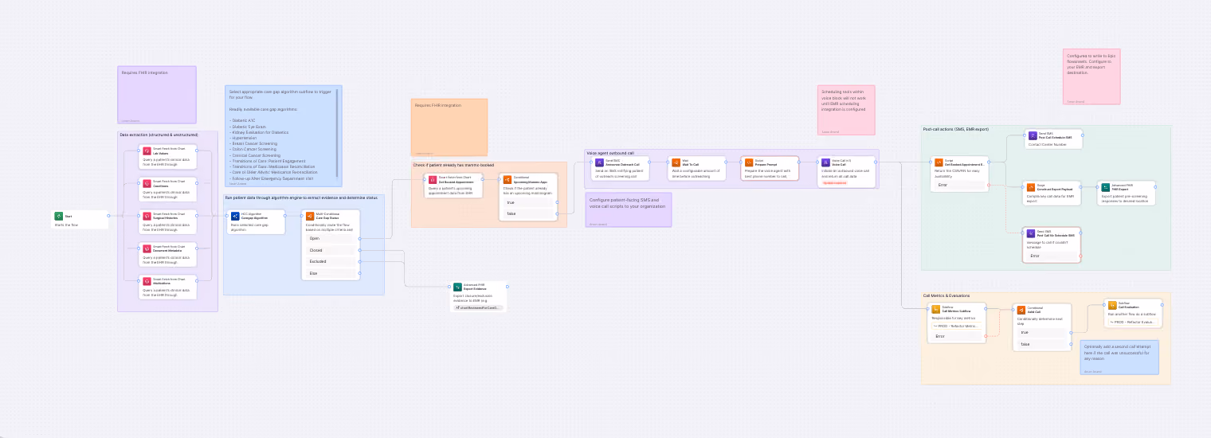Viewport: 1211px width, 438px height.
Task: Click the Wait To Call node icon
Action: (675, 162)
